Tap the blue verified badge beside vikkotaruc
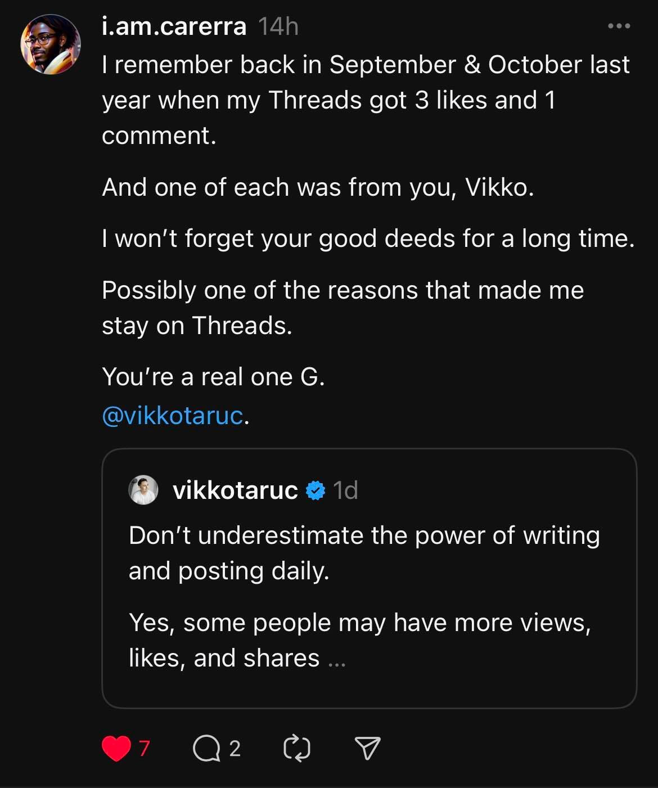This screenshot has height=788, width=658. 316,490
